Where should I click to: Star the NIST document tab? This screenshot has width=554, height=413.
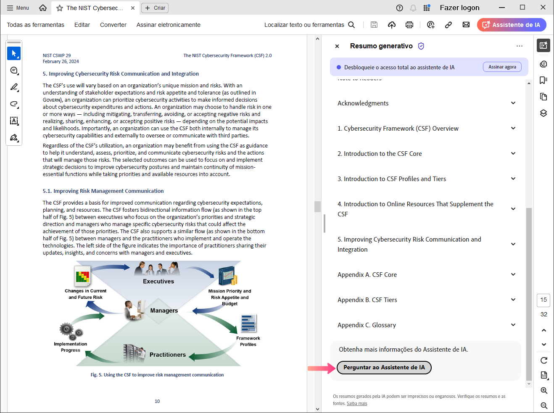60,8
